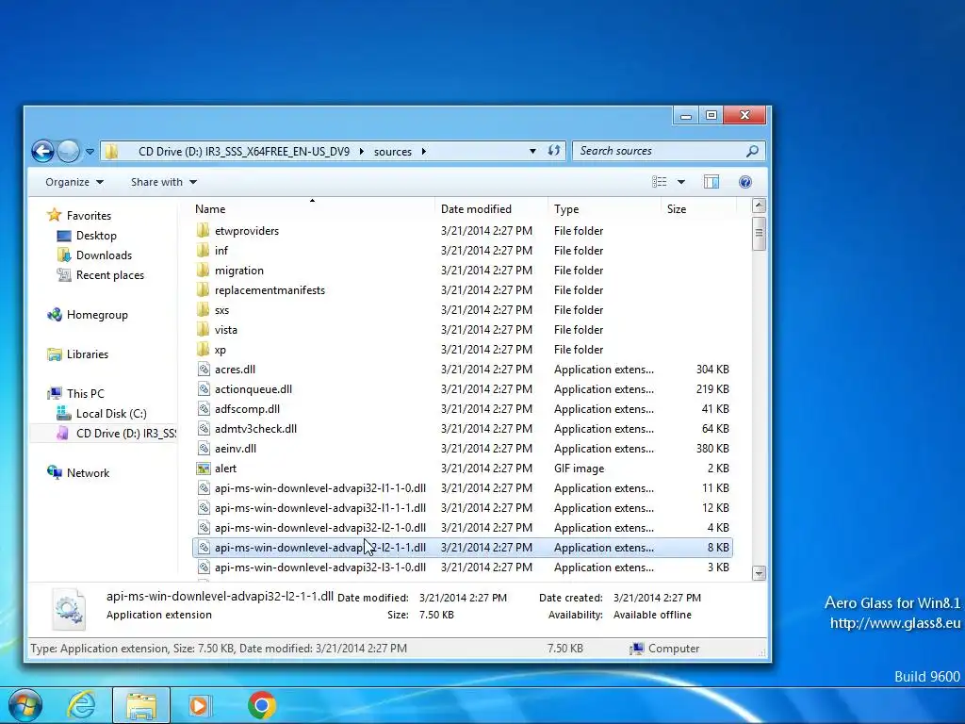This screenshot has width=965, height=724.
Task: Open the view options dropdown arrow
Action: click(x=681, y=182)
